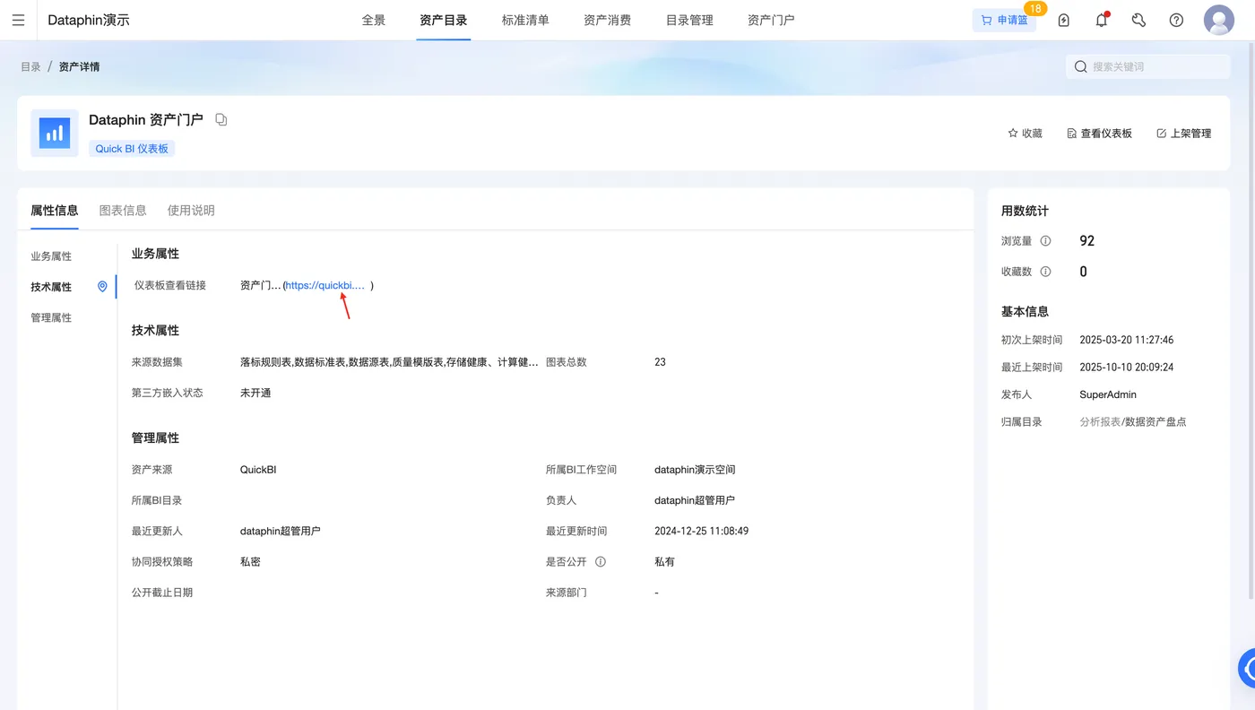1255x710 pixels.
Task: Click the 仪表板查看链接 field label
Action: coord(170,286)
